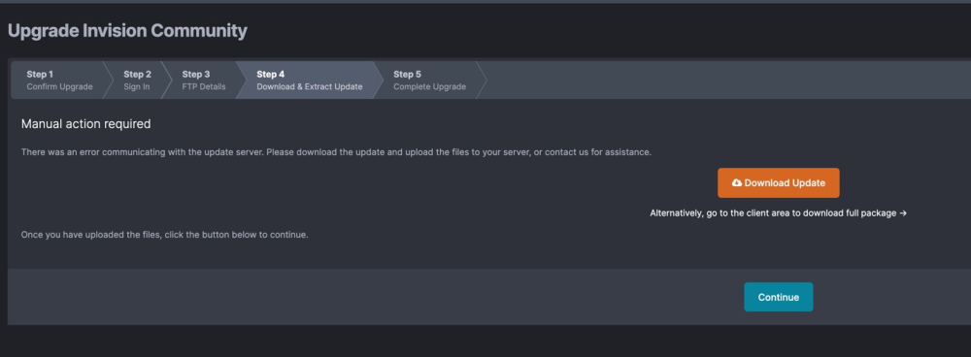971x357 pixels.
Task: Open the client area full package link
Action: point(779,212)
